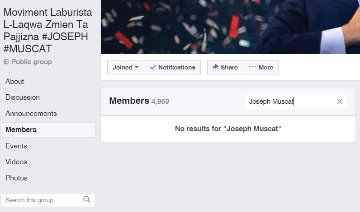Image resolution: width=360 pixels, height=212 pixels.
Task: Expand the Joined dropdown arrow
Action: (x=137, y=67)
